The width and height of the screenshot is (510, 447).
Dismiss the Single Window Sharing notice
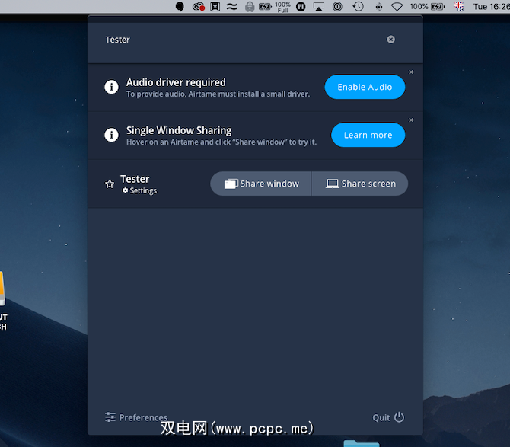(411, 120)
